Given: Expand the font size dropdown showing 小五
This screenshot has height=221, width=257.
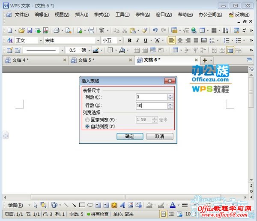Looking at the screenshot, I should (120, 40).
